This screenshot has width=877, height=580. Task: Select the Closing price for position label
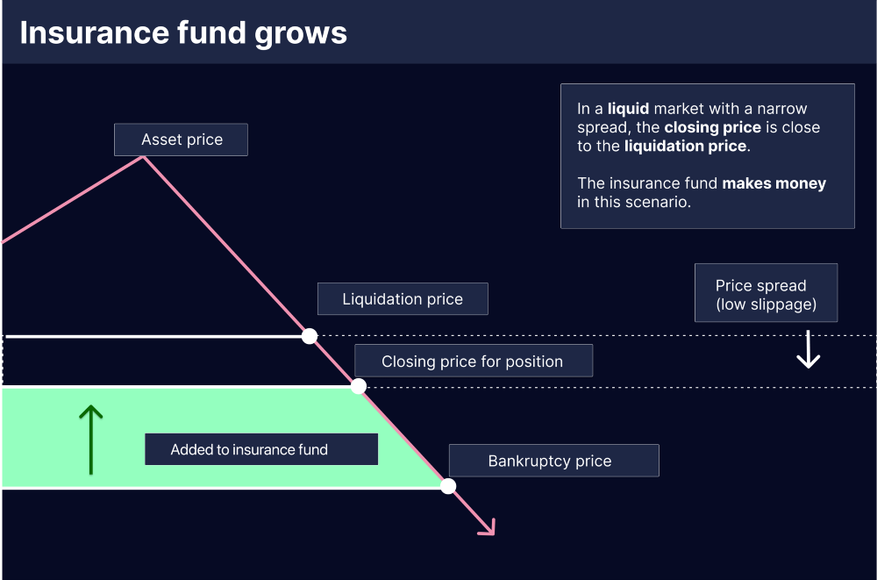pyautogui.click(x=474, y=361)
